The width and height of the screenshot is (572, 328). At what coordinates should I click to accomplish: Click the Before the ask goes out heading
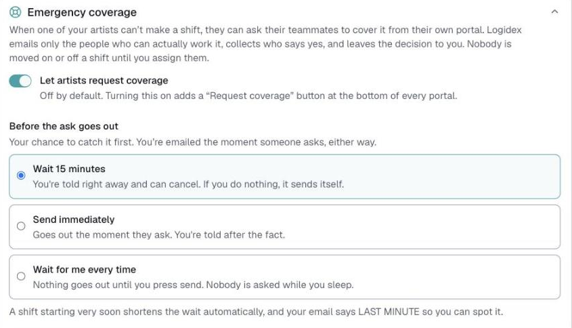[x=64, y=126]
